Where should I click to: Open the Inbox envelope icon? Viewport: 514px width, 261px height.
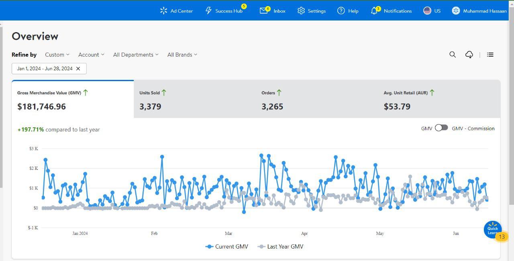click(263, 11)
